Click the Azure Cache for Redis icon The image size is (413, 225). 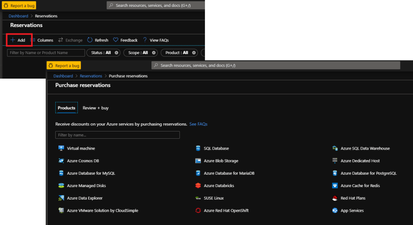(335, 186)
